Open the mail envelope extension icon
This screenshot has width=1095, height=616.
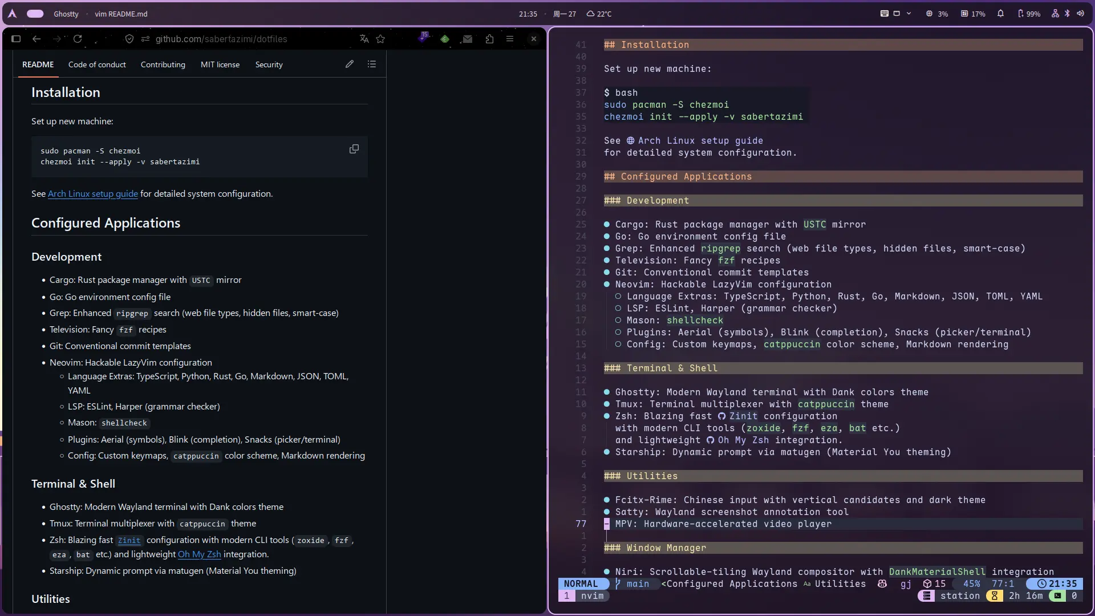[468, 39]
